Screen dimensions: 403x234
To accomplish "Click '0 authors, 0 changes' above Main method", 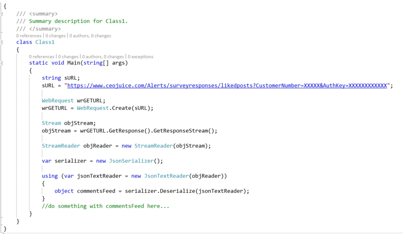I will tap(103, 57).
